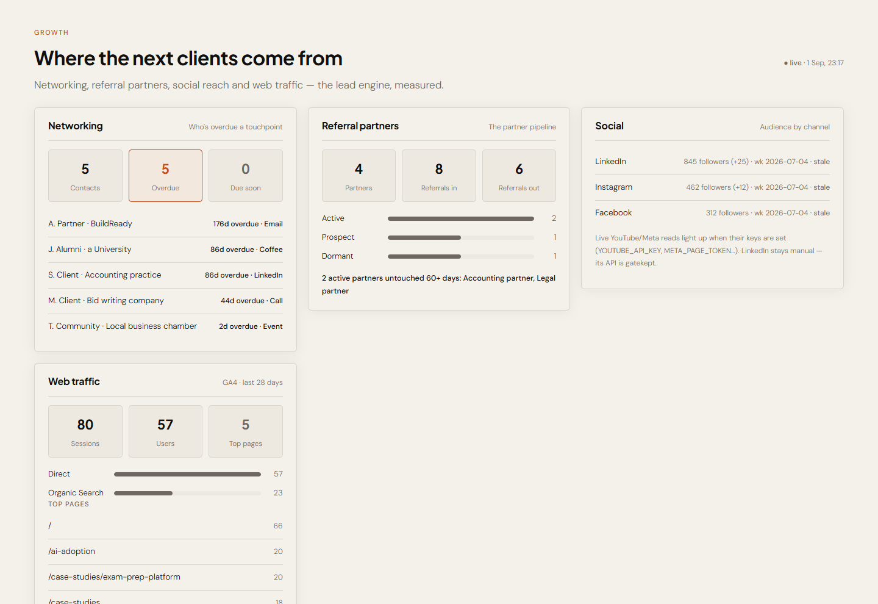Click the 'Who's overdue a touchpoint' subtitle
The image size is (878, 604).
[235, 127]
